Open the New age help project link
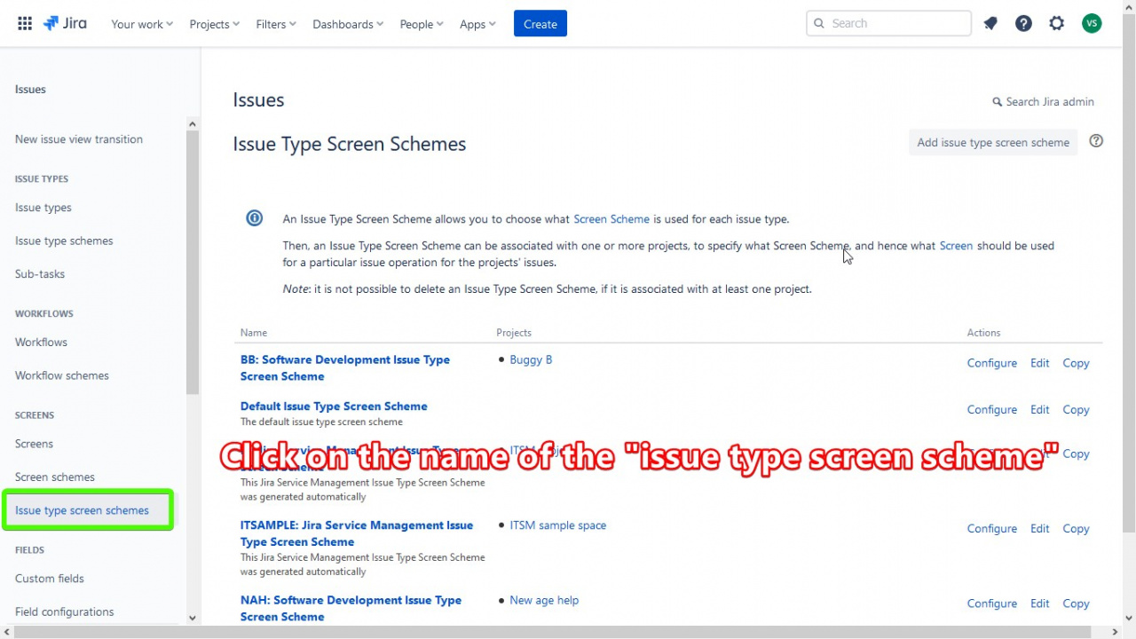Viewport: 1136px width, 639px height. 544,601
